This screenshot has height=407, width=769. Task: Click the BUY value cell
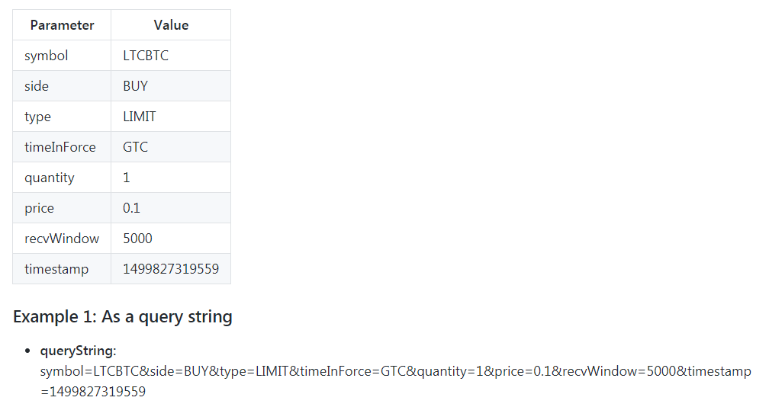(171, 86)
